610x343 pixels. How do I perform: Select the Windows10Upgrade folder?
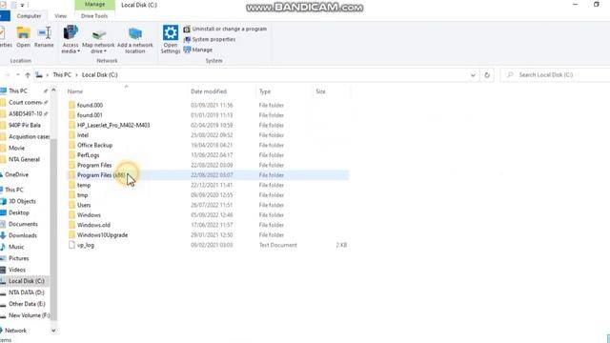tap(102, 235)
